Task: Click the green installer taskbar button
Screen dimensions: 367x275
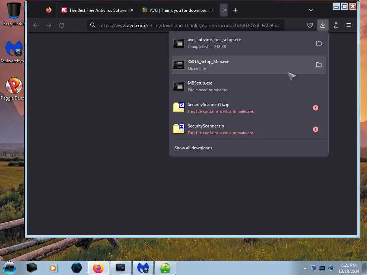Action: [165, 268]
